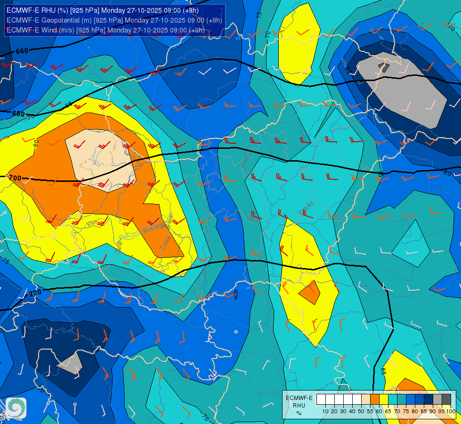Pick the leftmost white legend swatch
The image size is (461, 424).
pos(321,399)
